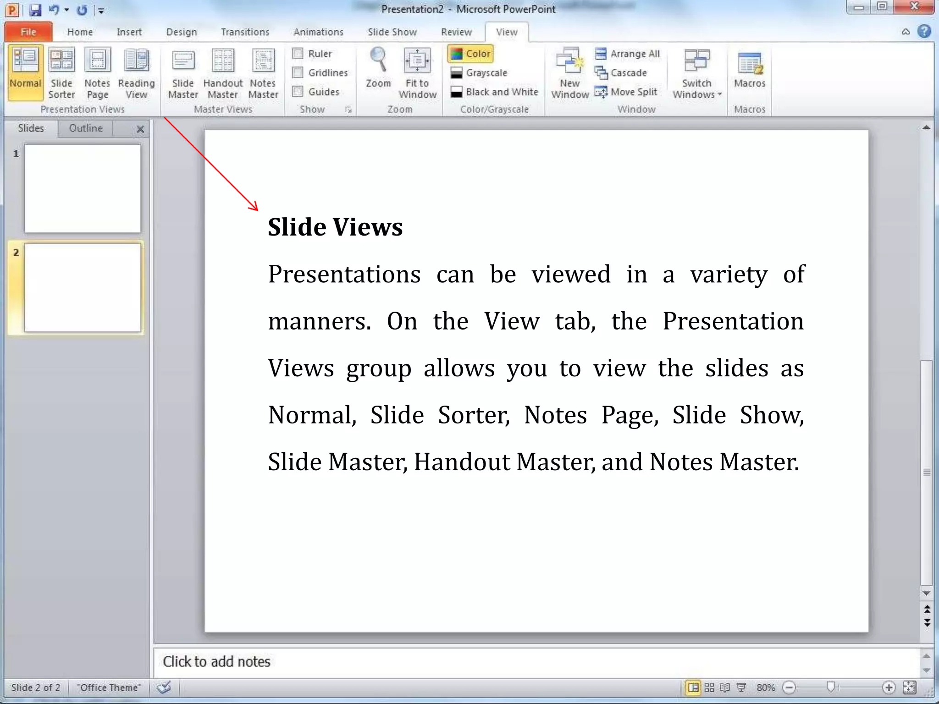
Task: Undo the last action
Action: click(x=54, y=10)
